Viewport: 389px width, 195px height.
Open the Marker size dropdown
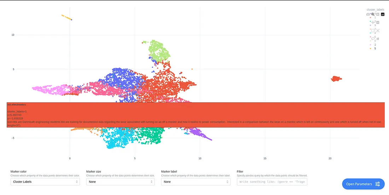[120, 182]
